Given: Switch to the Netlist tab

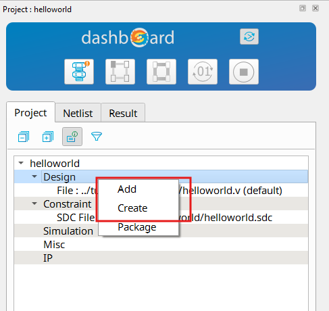Looking at the screenshot, I should [x=78, y=113].
